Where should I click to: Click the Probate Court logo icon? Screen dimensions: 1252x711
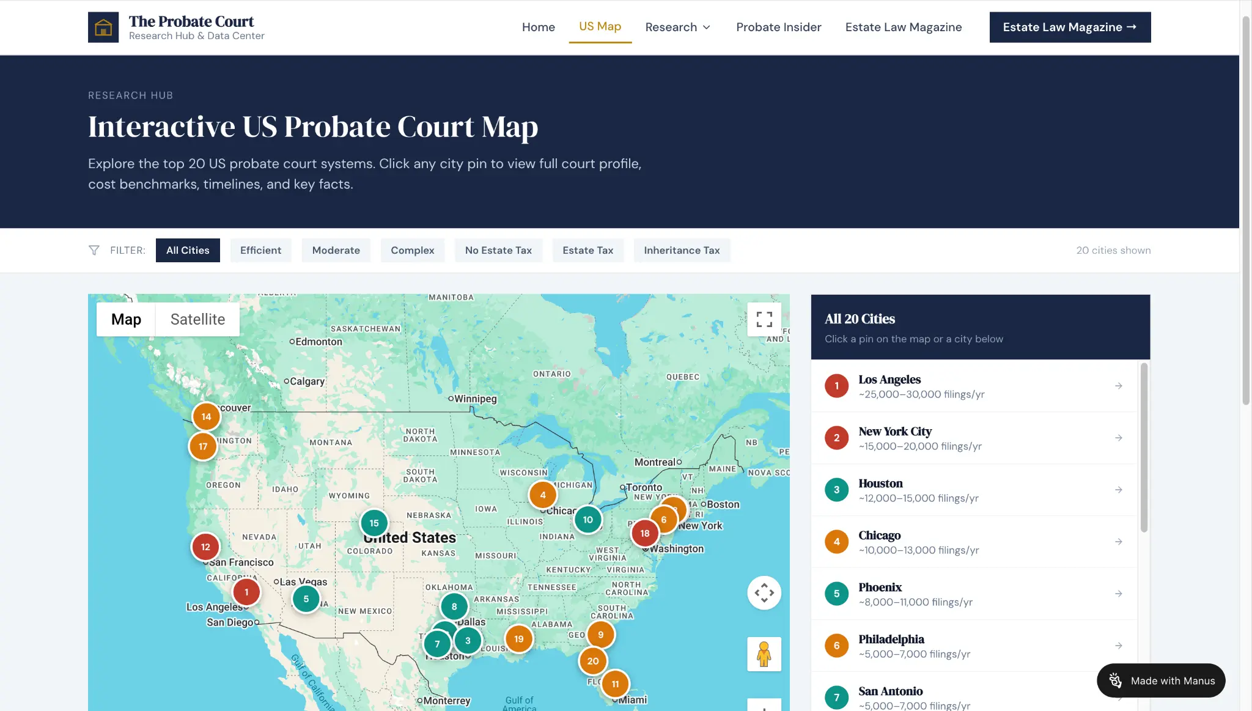coord(103,28)
